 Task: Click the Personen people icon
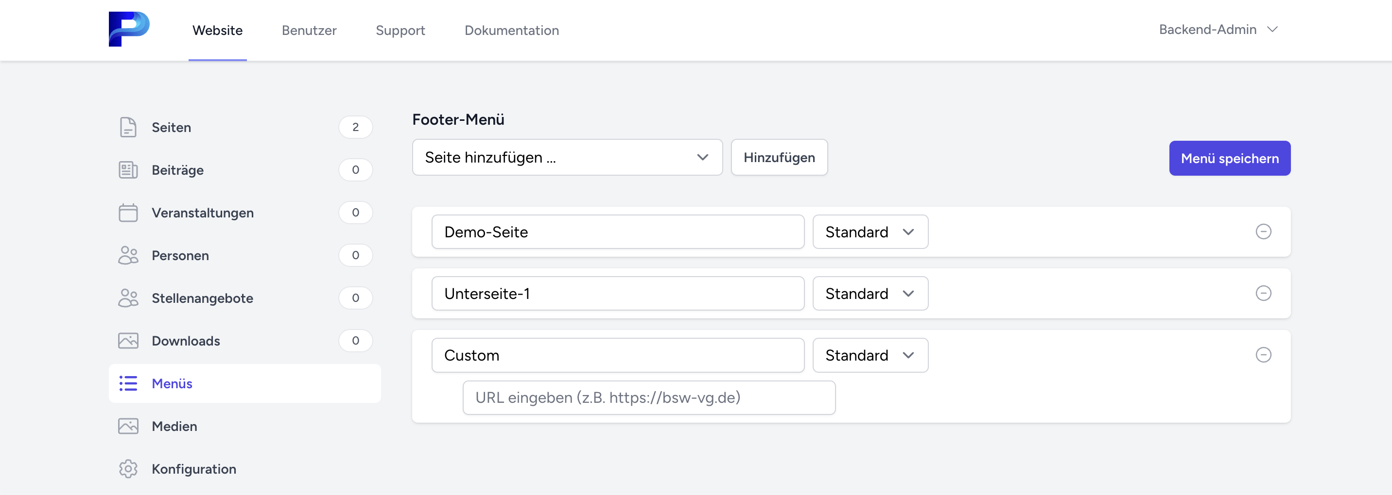(128, 255)
